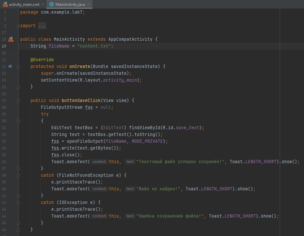Collapse the onCreate method with its fold arrow

18,66
